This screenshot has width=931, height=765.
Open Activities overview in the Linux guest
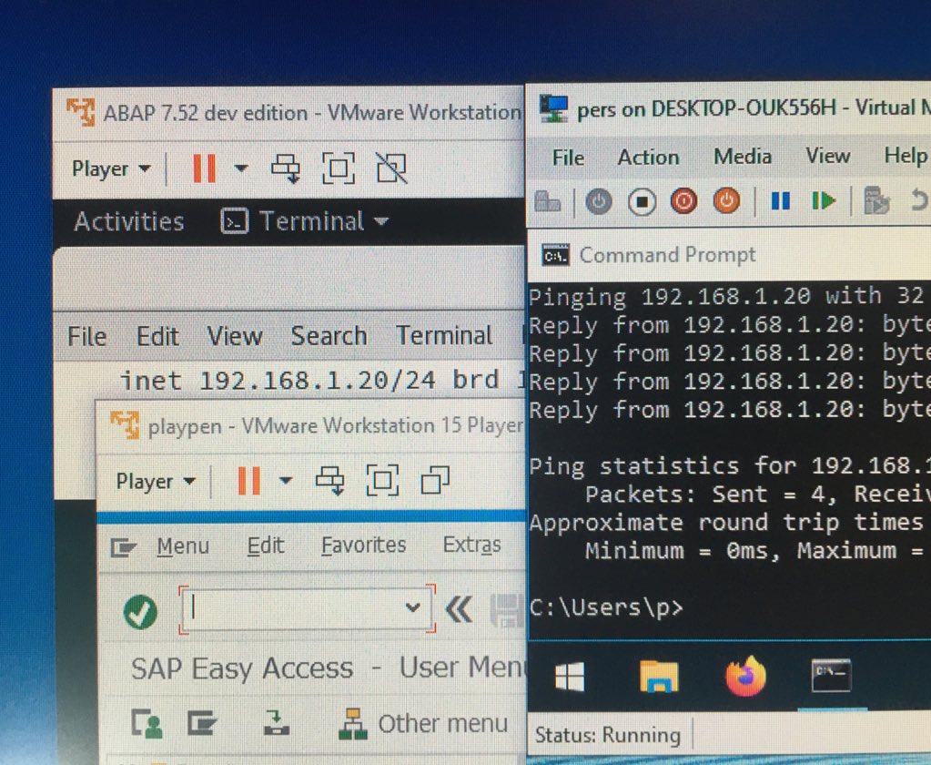click(x=129, y=221)
